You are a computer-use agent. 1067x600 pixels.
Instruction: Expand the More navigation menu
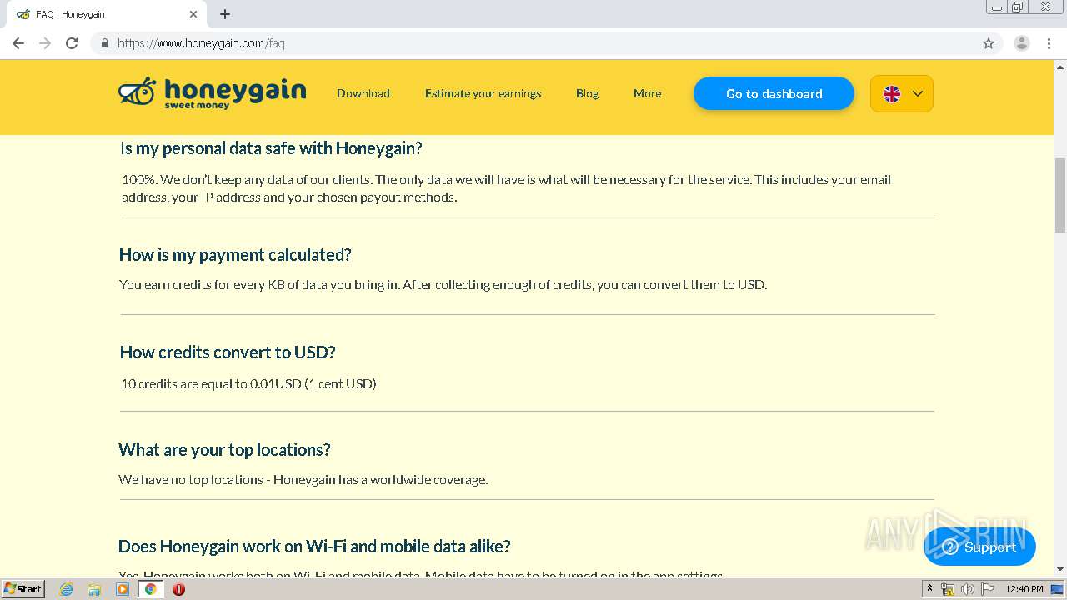coord(647,93)
